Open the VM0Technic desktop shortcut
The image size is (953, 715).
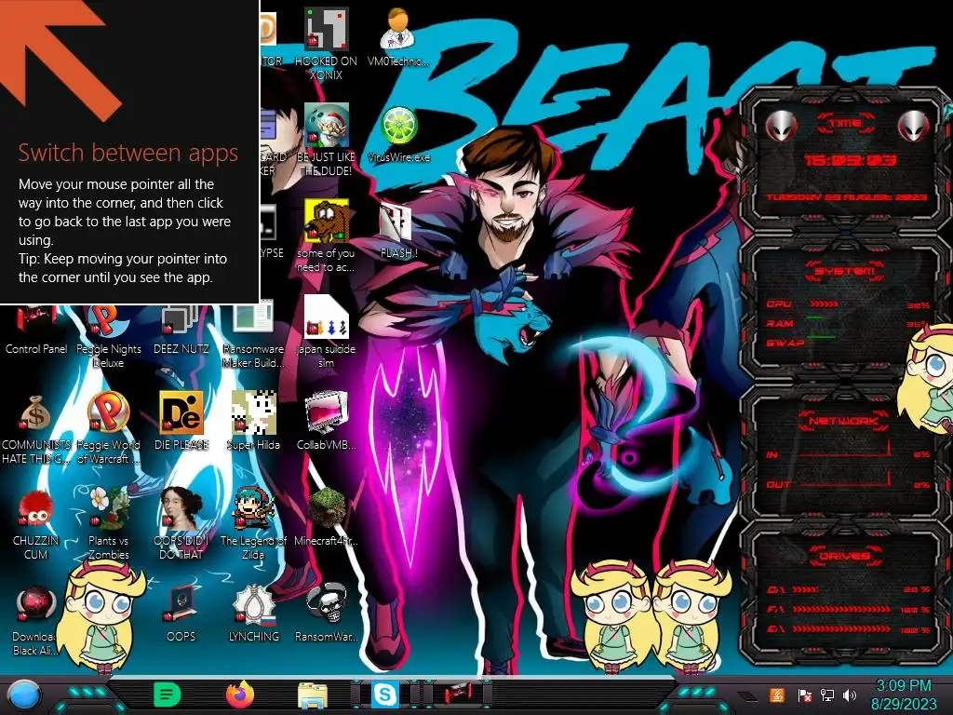tap(398, 37)
